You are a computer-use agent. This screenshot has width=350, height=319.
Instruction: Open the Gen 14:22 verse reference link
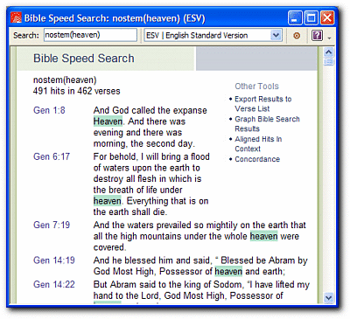54,284
